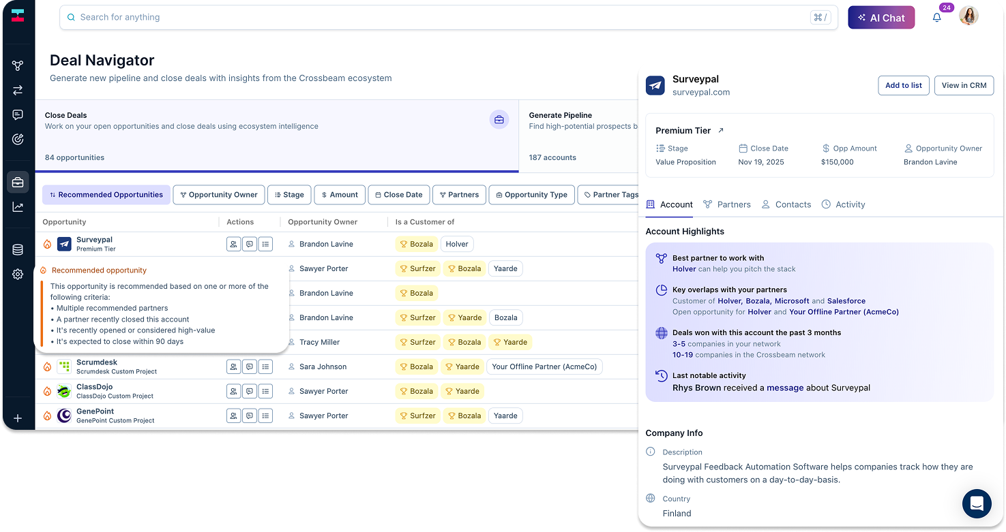Screen dimensions: 1006x532
Task: Switch to the Account tab
Action: [x=669, y=204]
